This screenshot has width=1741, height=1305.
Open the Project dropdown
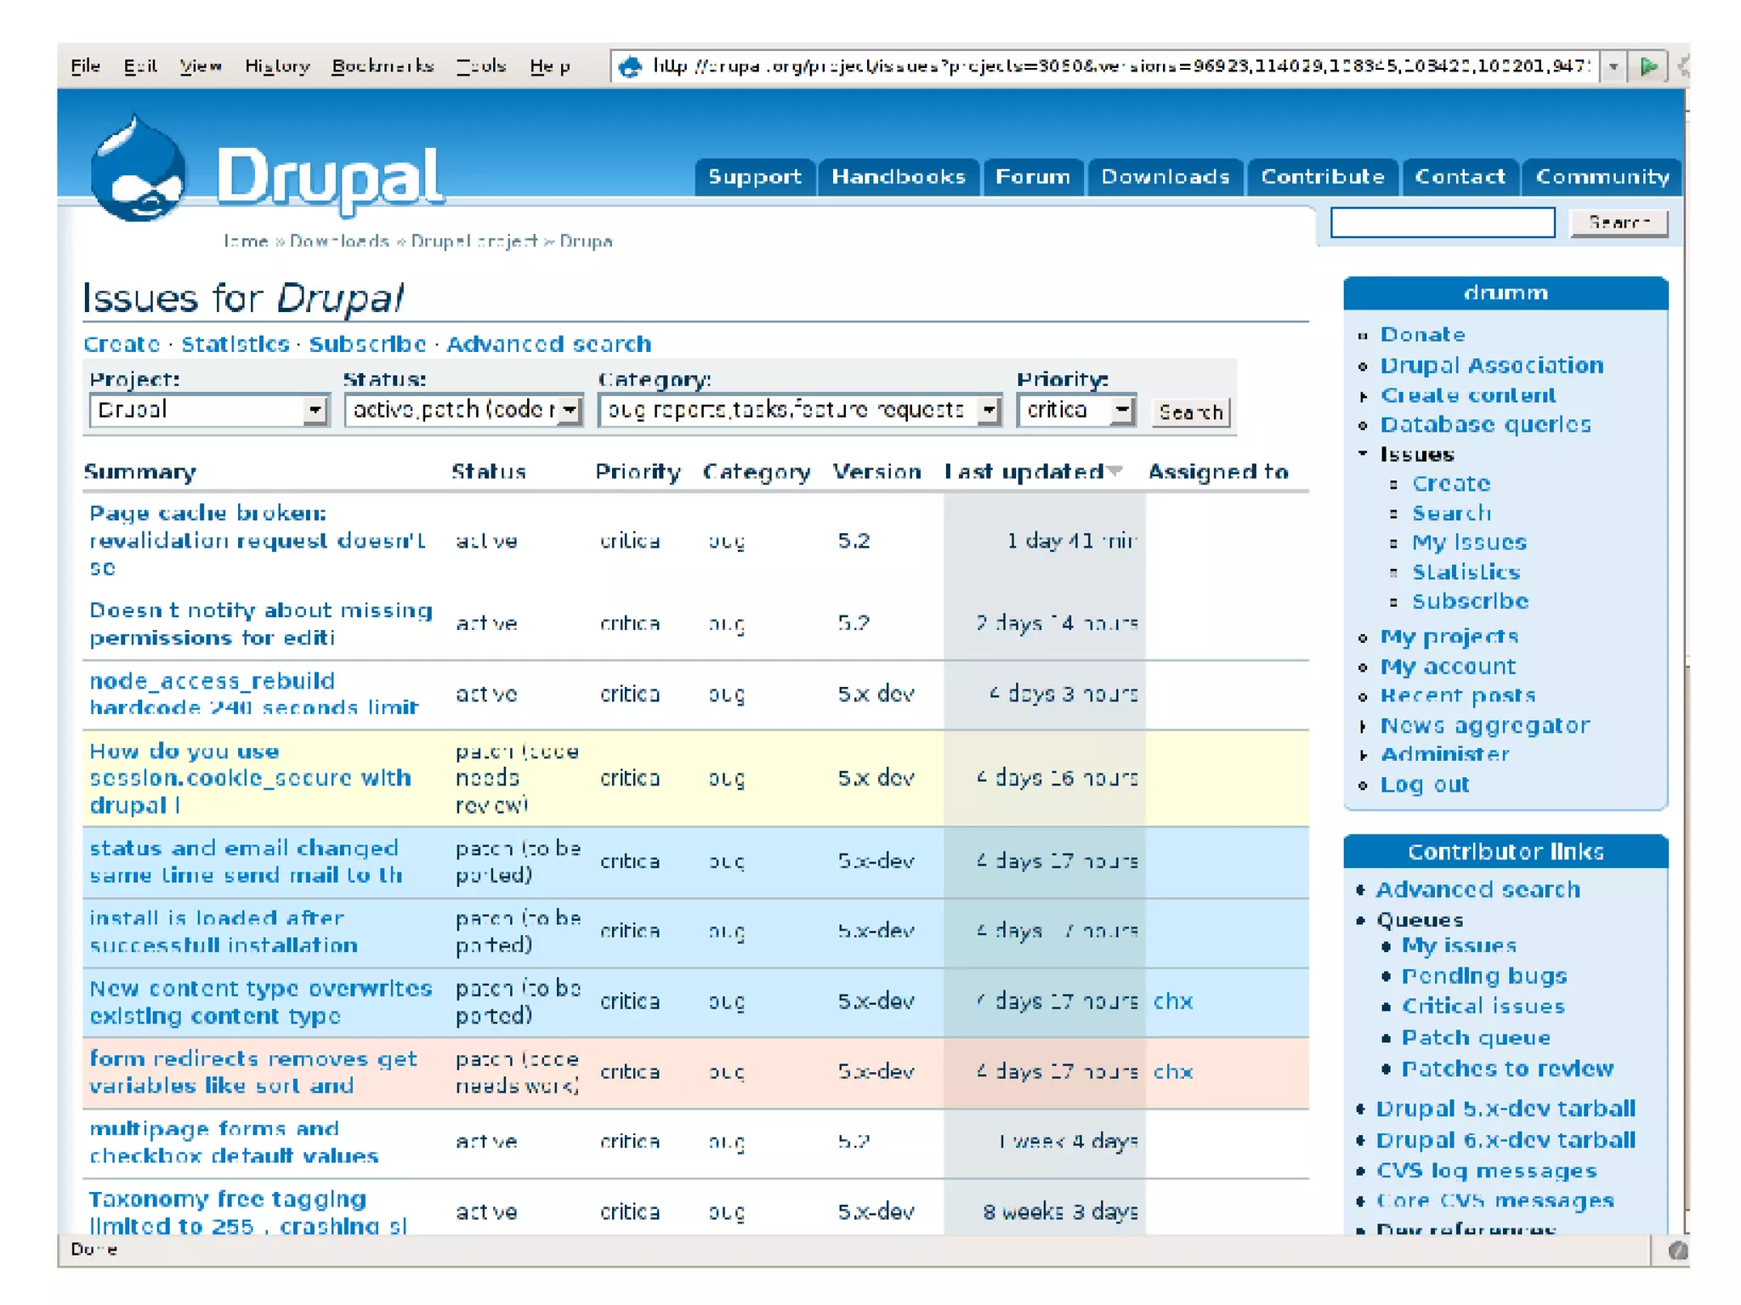coord(208,411)
